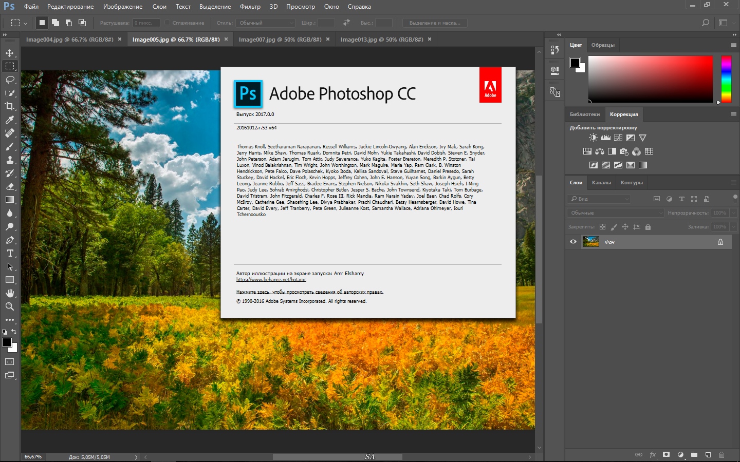
Task: Open the Стиль dropdown
Action: [x=265, y=23]
